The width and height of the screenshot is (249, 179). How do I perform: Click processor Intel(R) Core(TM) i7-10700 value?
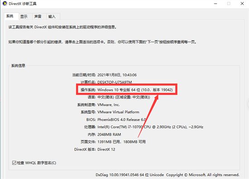pos(150,127)
